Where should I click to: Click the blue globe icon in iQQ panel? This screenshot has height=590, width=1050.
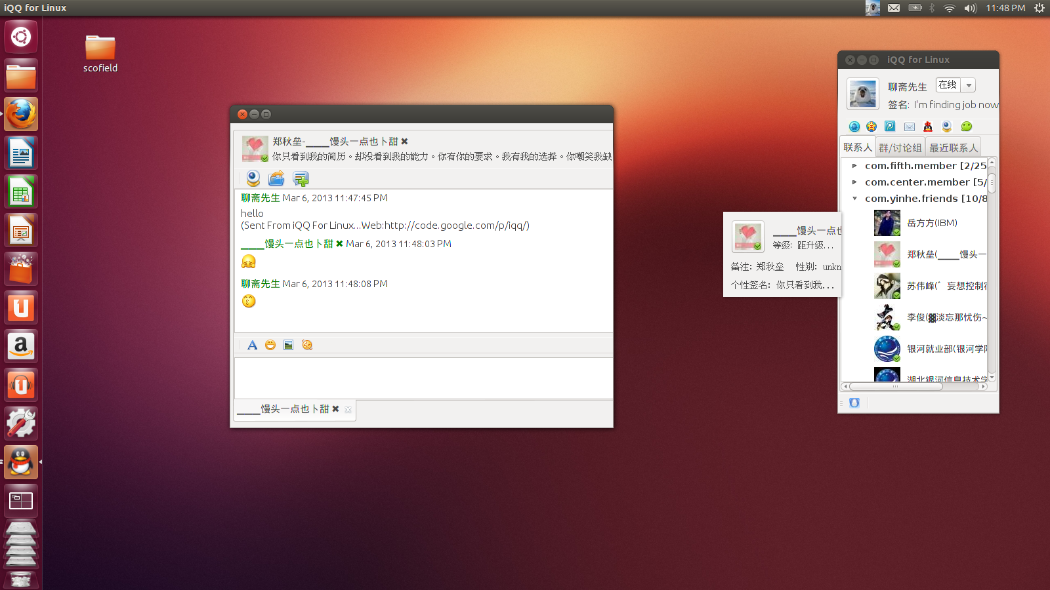click(x=854, y=127)
